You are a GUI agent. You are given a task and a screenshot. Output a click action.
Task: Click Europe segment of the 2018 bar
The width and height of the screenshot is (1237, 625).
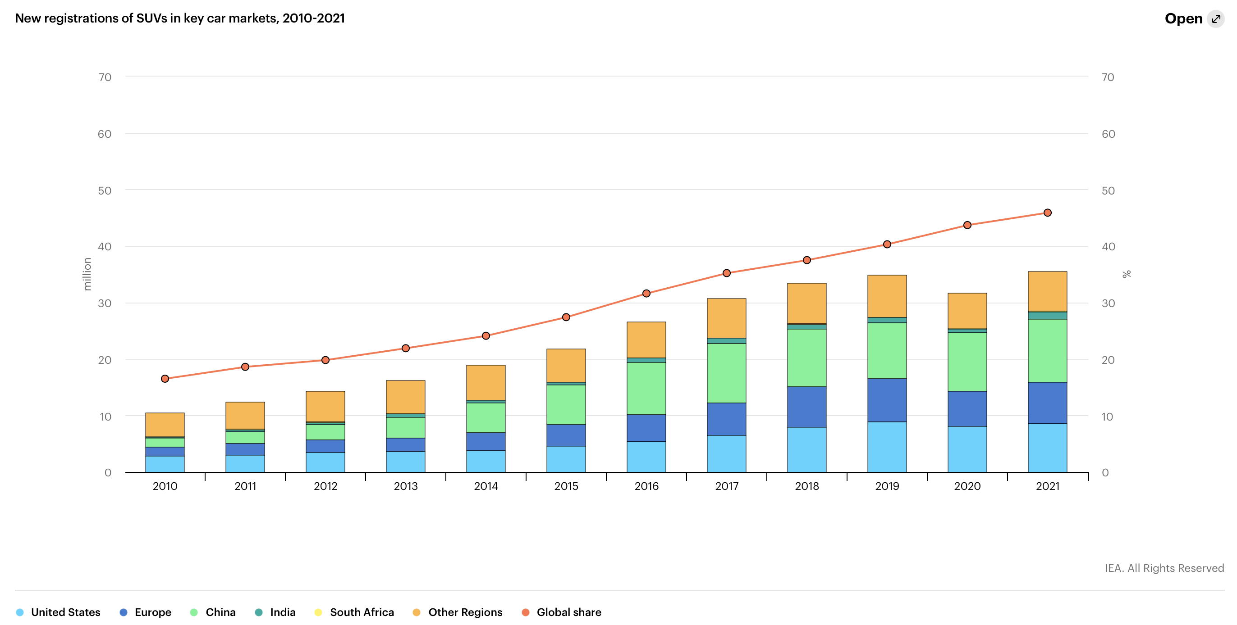(807, 407)
